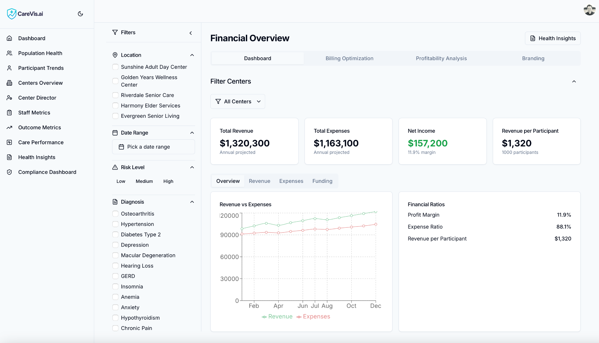
Task: Switch to Billing Optimization tab
Action: (349, 58)
